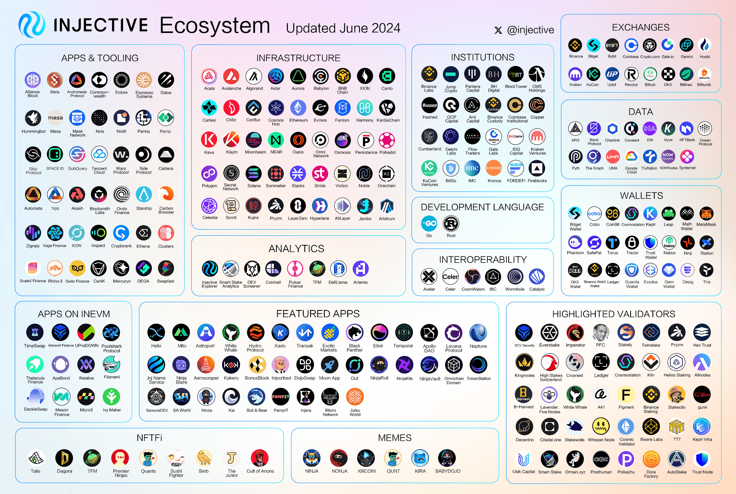This screenshot has width=736, height=494.
Task: Select the Binance exchange icon
Action: coord(575,46)
